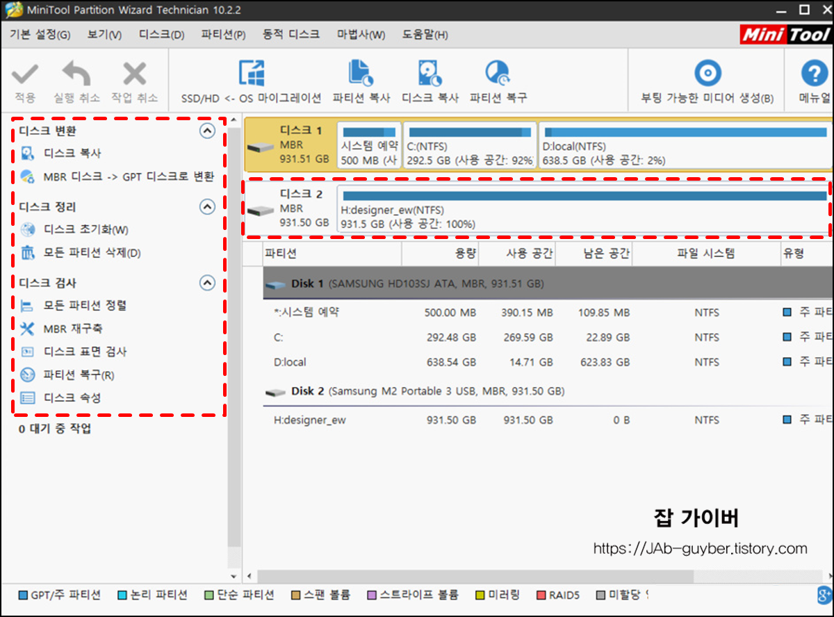This screenshot has height=617, width=834.
Task: Select the 디스크 1 drive icon in disk map
Action: (261, 147)
